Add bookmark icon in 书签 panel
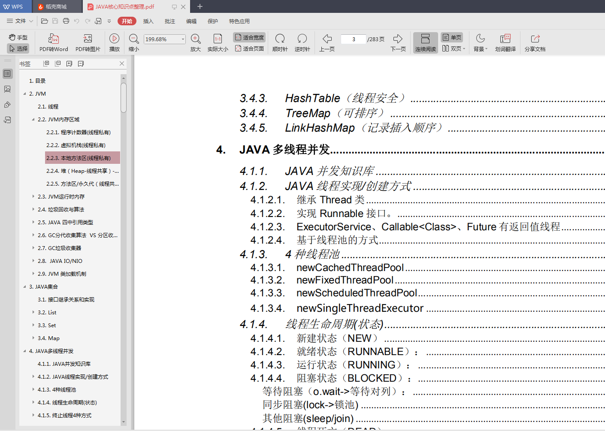 [x=70, y=63]
